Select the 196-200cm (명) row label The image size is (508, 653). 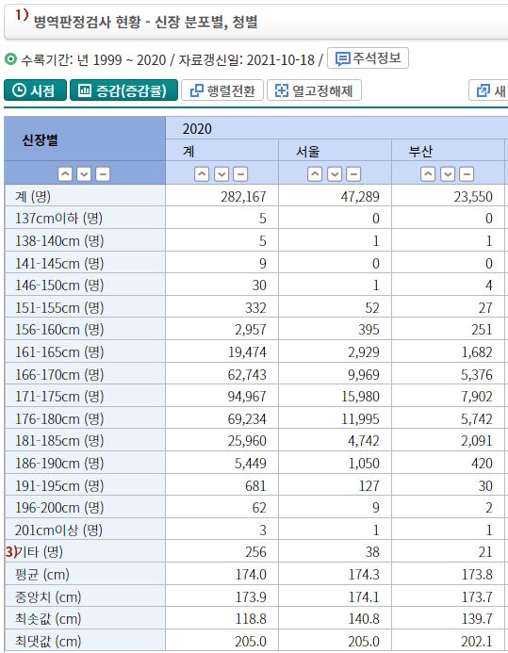tap(59, 508)
